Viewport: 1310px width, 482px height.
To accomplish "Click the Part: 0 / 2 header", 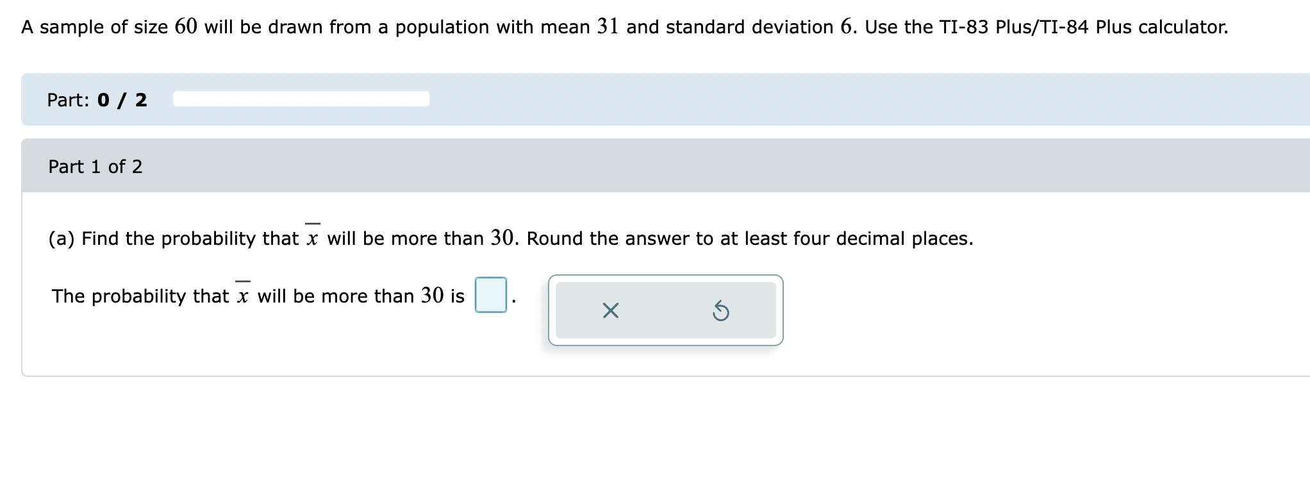I will click(96, 99).
